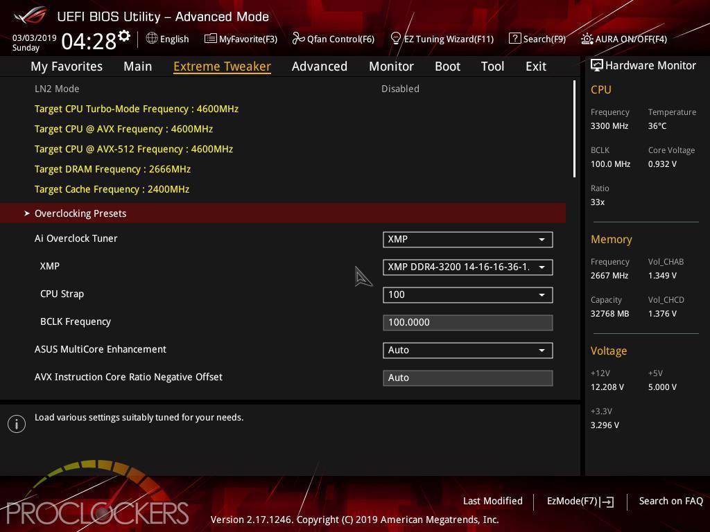Click the MyFavorite(F3) text label
The height and width of the screenshot is (532, 710).
click(x=248, y=39)
